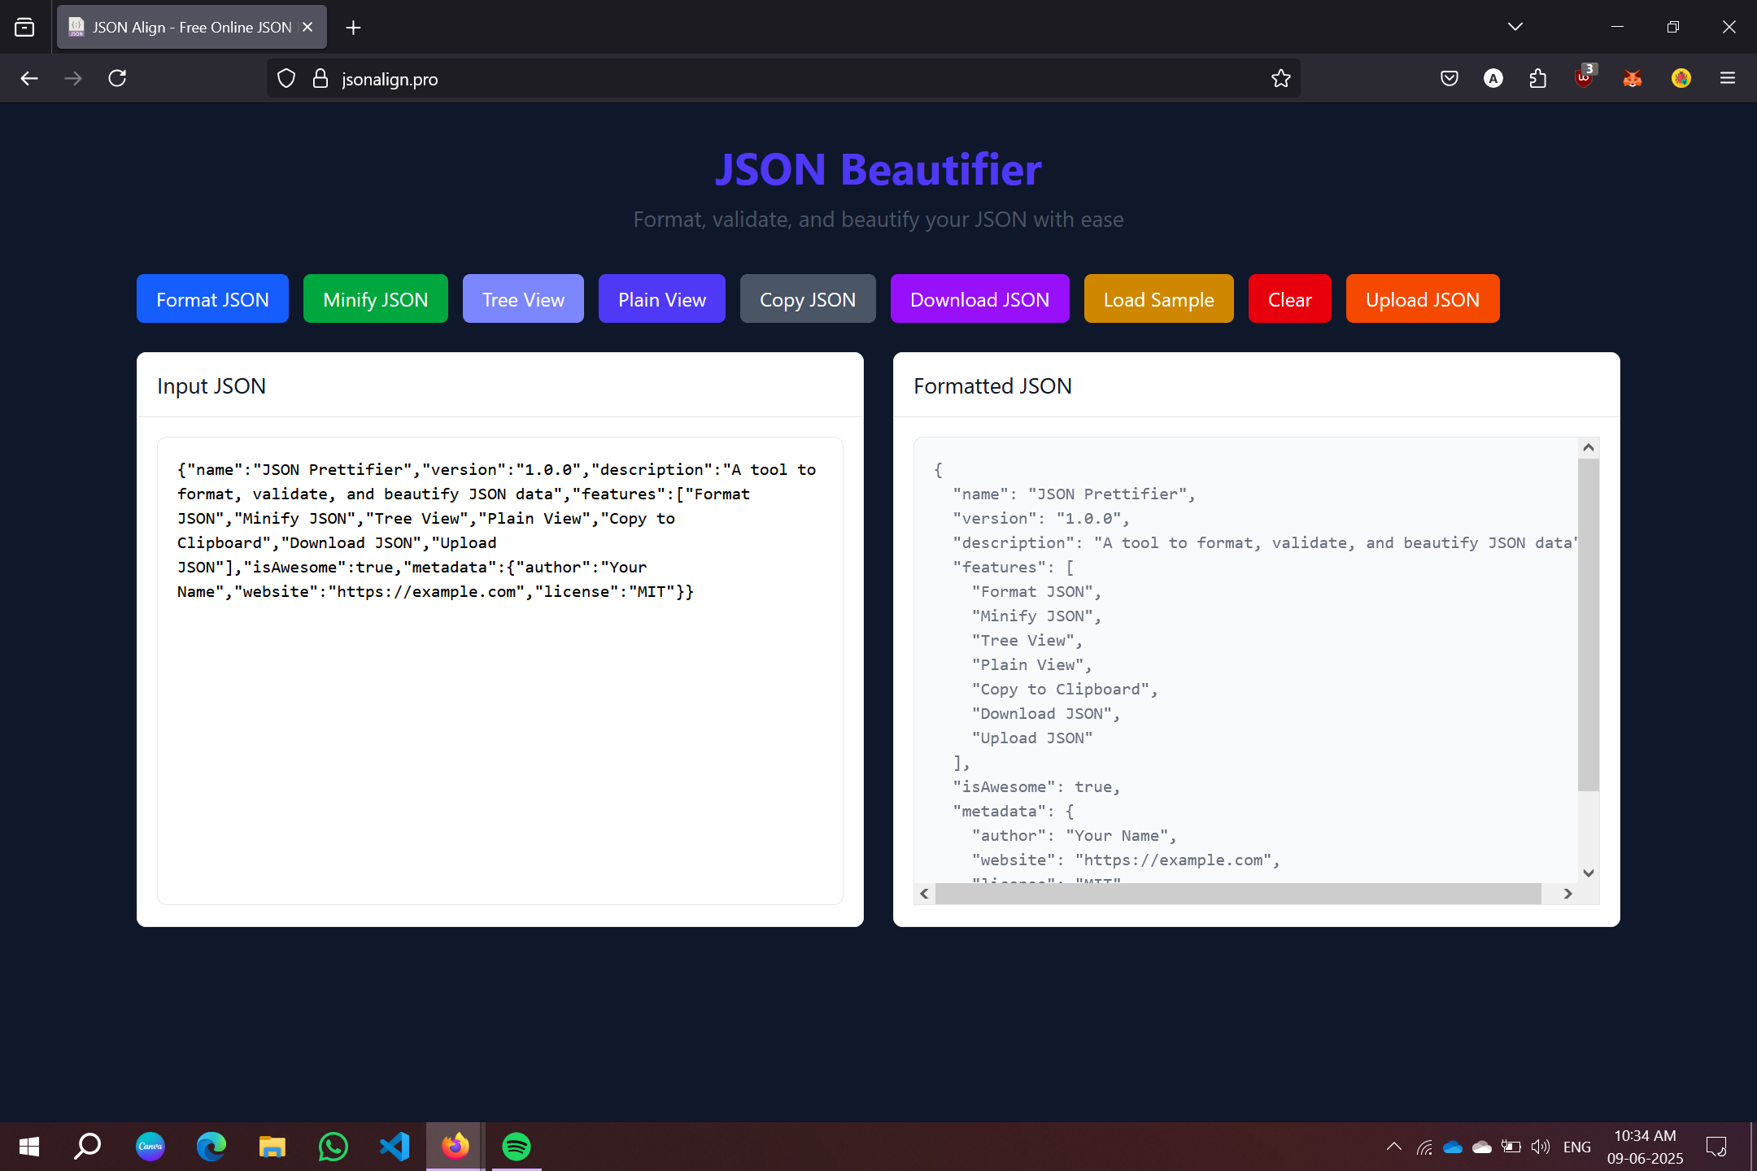Image resolution: width=1757 pixels, height=1171 pixels.
Task: Switch to Plain View
Action: [x=661, y=299]
